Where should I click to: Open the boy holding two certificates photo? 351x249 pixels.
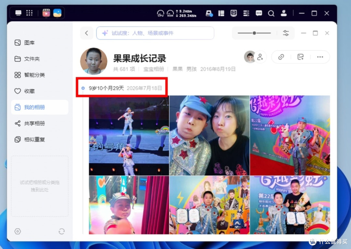coord(209,205)
